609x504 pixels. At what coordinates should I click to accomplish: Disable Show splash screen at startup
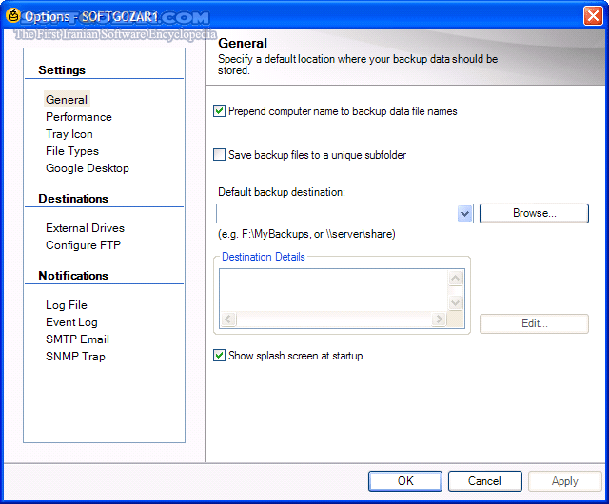[x=220, y=356]
